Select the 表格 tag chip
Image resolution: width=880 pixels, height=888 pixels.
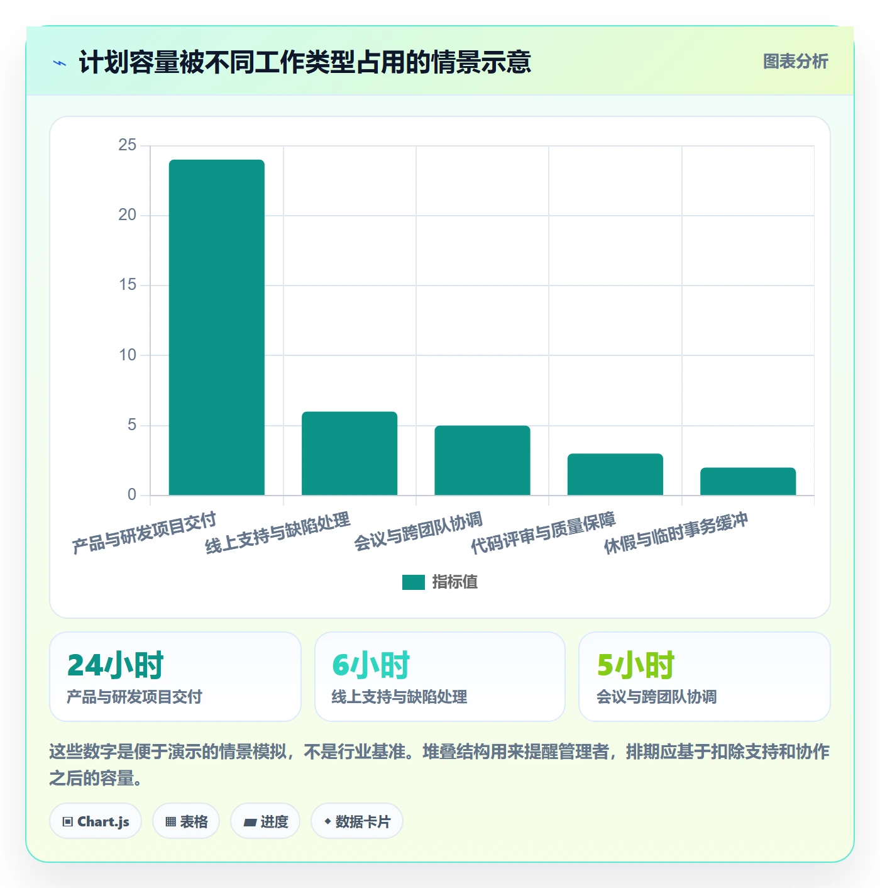coord(186,821)
